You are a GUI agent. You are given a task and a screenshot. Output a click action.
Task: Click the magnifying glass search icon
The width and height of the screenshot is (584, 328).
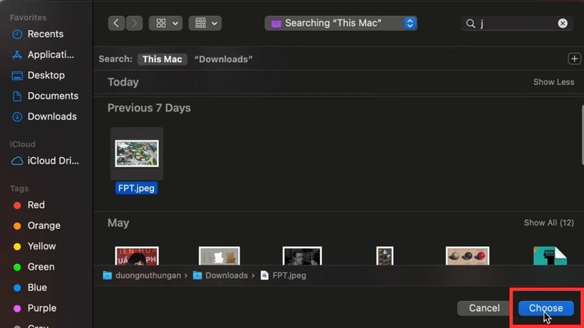click(470, 23)
